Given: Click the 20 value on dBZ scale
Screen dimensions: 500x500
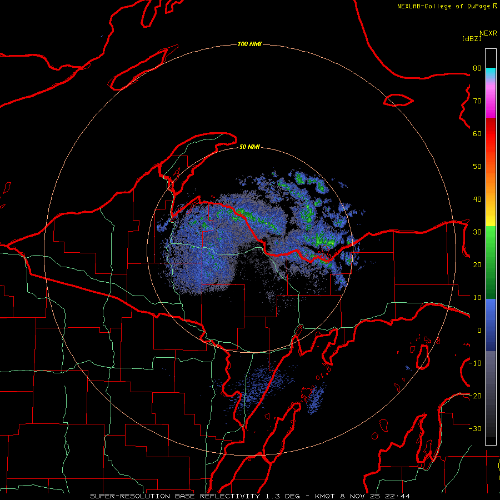Looking at the screenshot, I should tap(477, 264).
